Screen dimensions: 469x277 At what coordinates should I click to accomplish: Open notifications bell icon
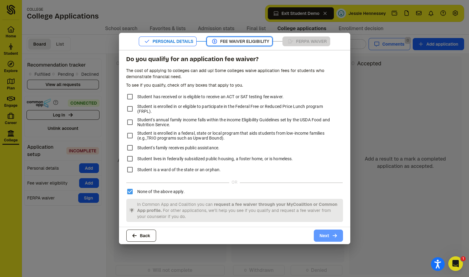point(431,13)
